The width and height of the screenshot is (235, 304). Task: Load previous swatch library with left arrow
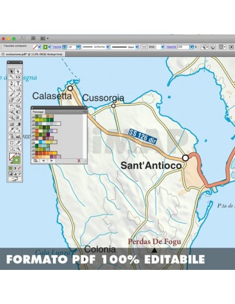pyautogui.click(x=43, y=161)
